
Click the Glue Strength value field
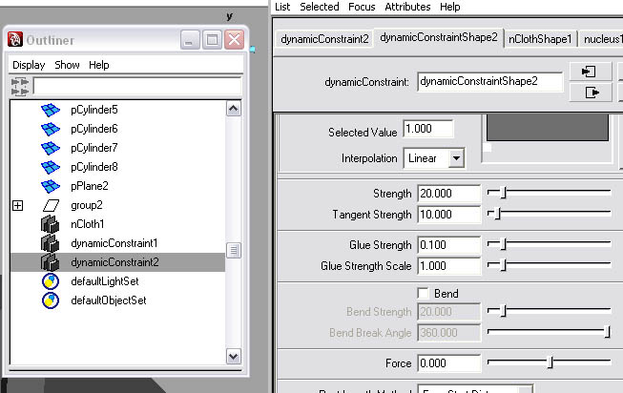click(x=449, y=245)
